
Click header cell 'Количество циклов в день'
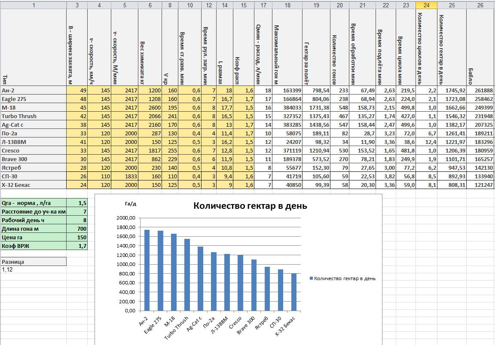[x=427, y=47]
